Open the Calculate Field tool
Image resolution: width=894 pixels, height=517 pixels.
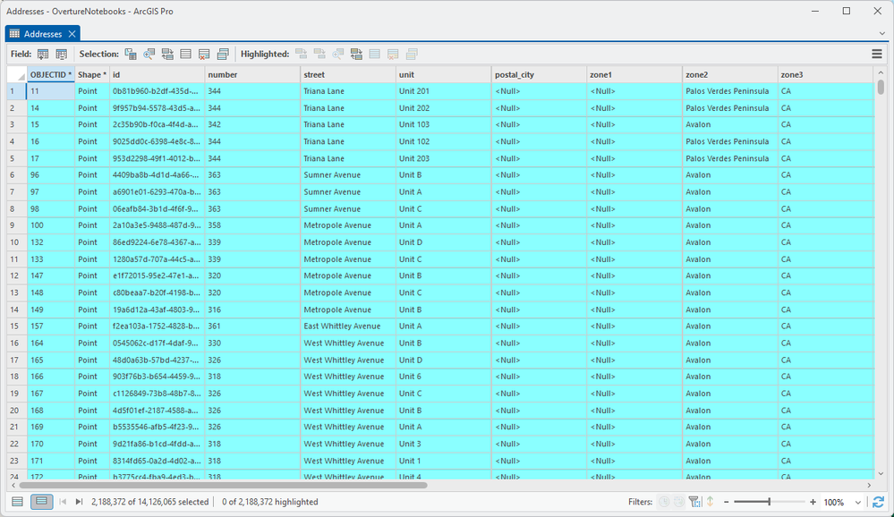(x=60, y=54)
